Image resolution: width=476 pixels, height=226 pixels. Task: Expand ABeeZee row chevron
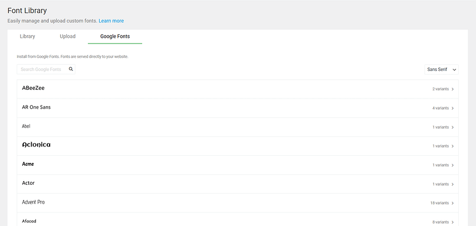pyautogui.click(x=452, y=89)
